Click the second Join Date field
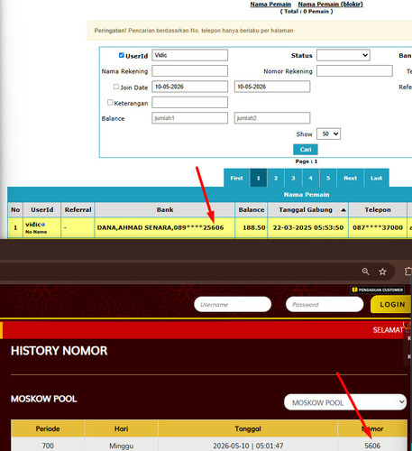This screenshot has width=412, height=451. coord(272,87)
